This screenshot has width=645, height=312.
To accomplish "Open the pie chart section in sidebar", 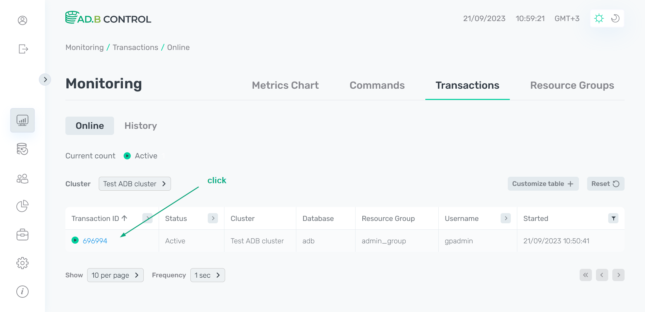I will pyautogui.click(x=22, y=206).
